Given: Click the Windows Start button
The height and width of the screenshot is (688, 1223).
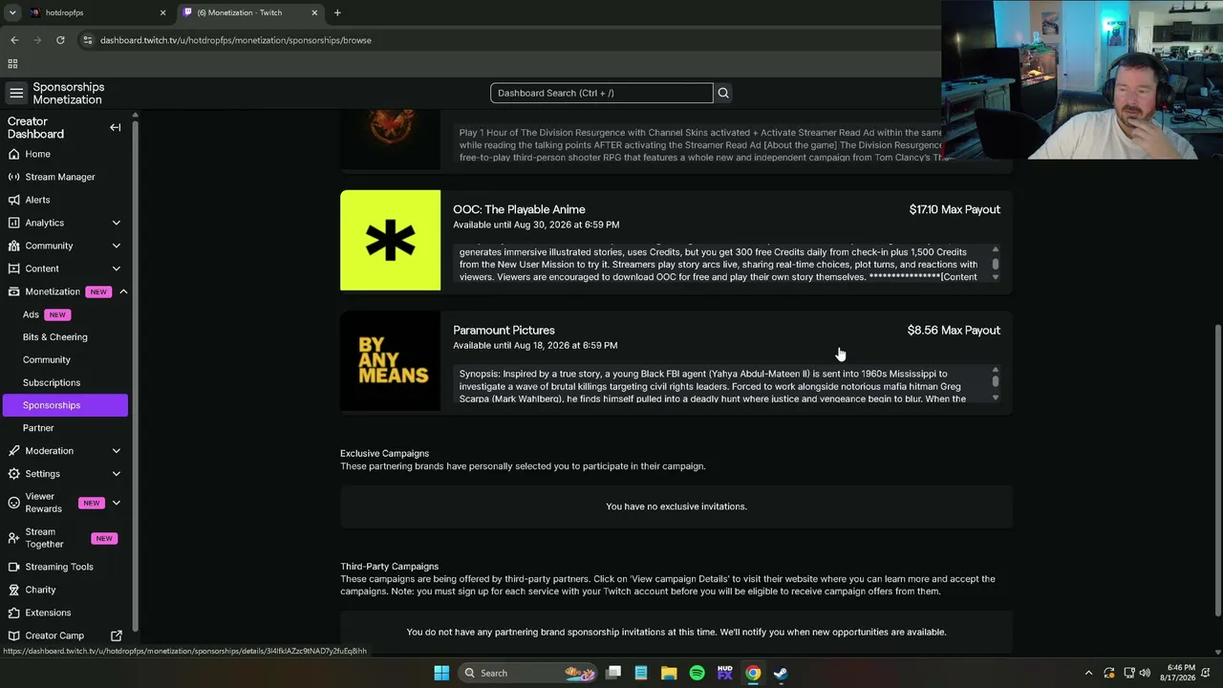Looking at the screenshot, I should [x=441, y=673].
